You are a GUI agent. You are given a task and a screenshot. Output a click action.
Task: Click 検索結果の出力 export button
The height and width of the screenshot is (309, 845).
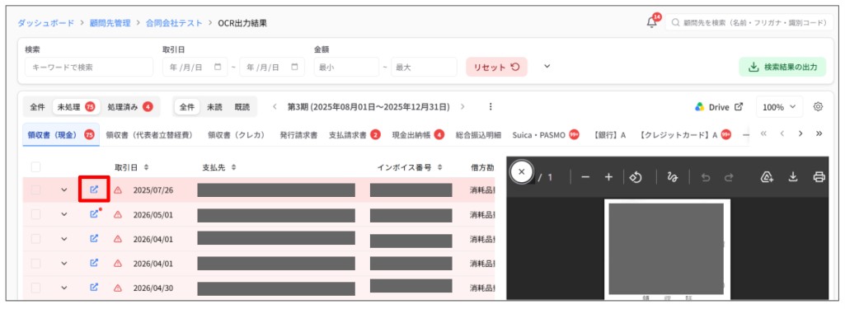point(782,68)
